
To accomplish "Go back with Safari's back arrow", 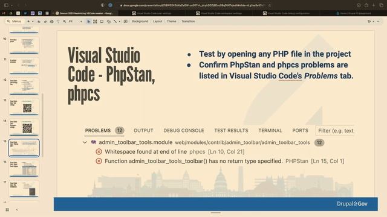I will click(x=18, y=5).
